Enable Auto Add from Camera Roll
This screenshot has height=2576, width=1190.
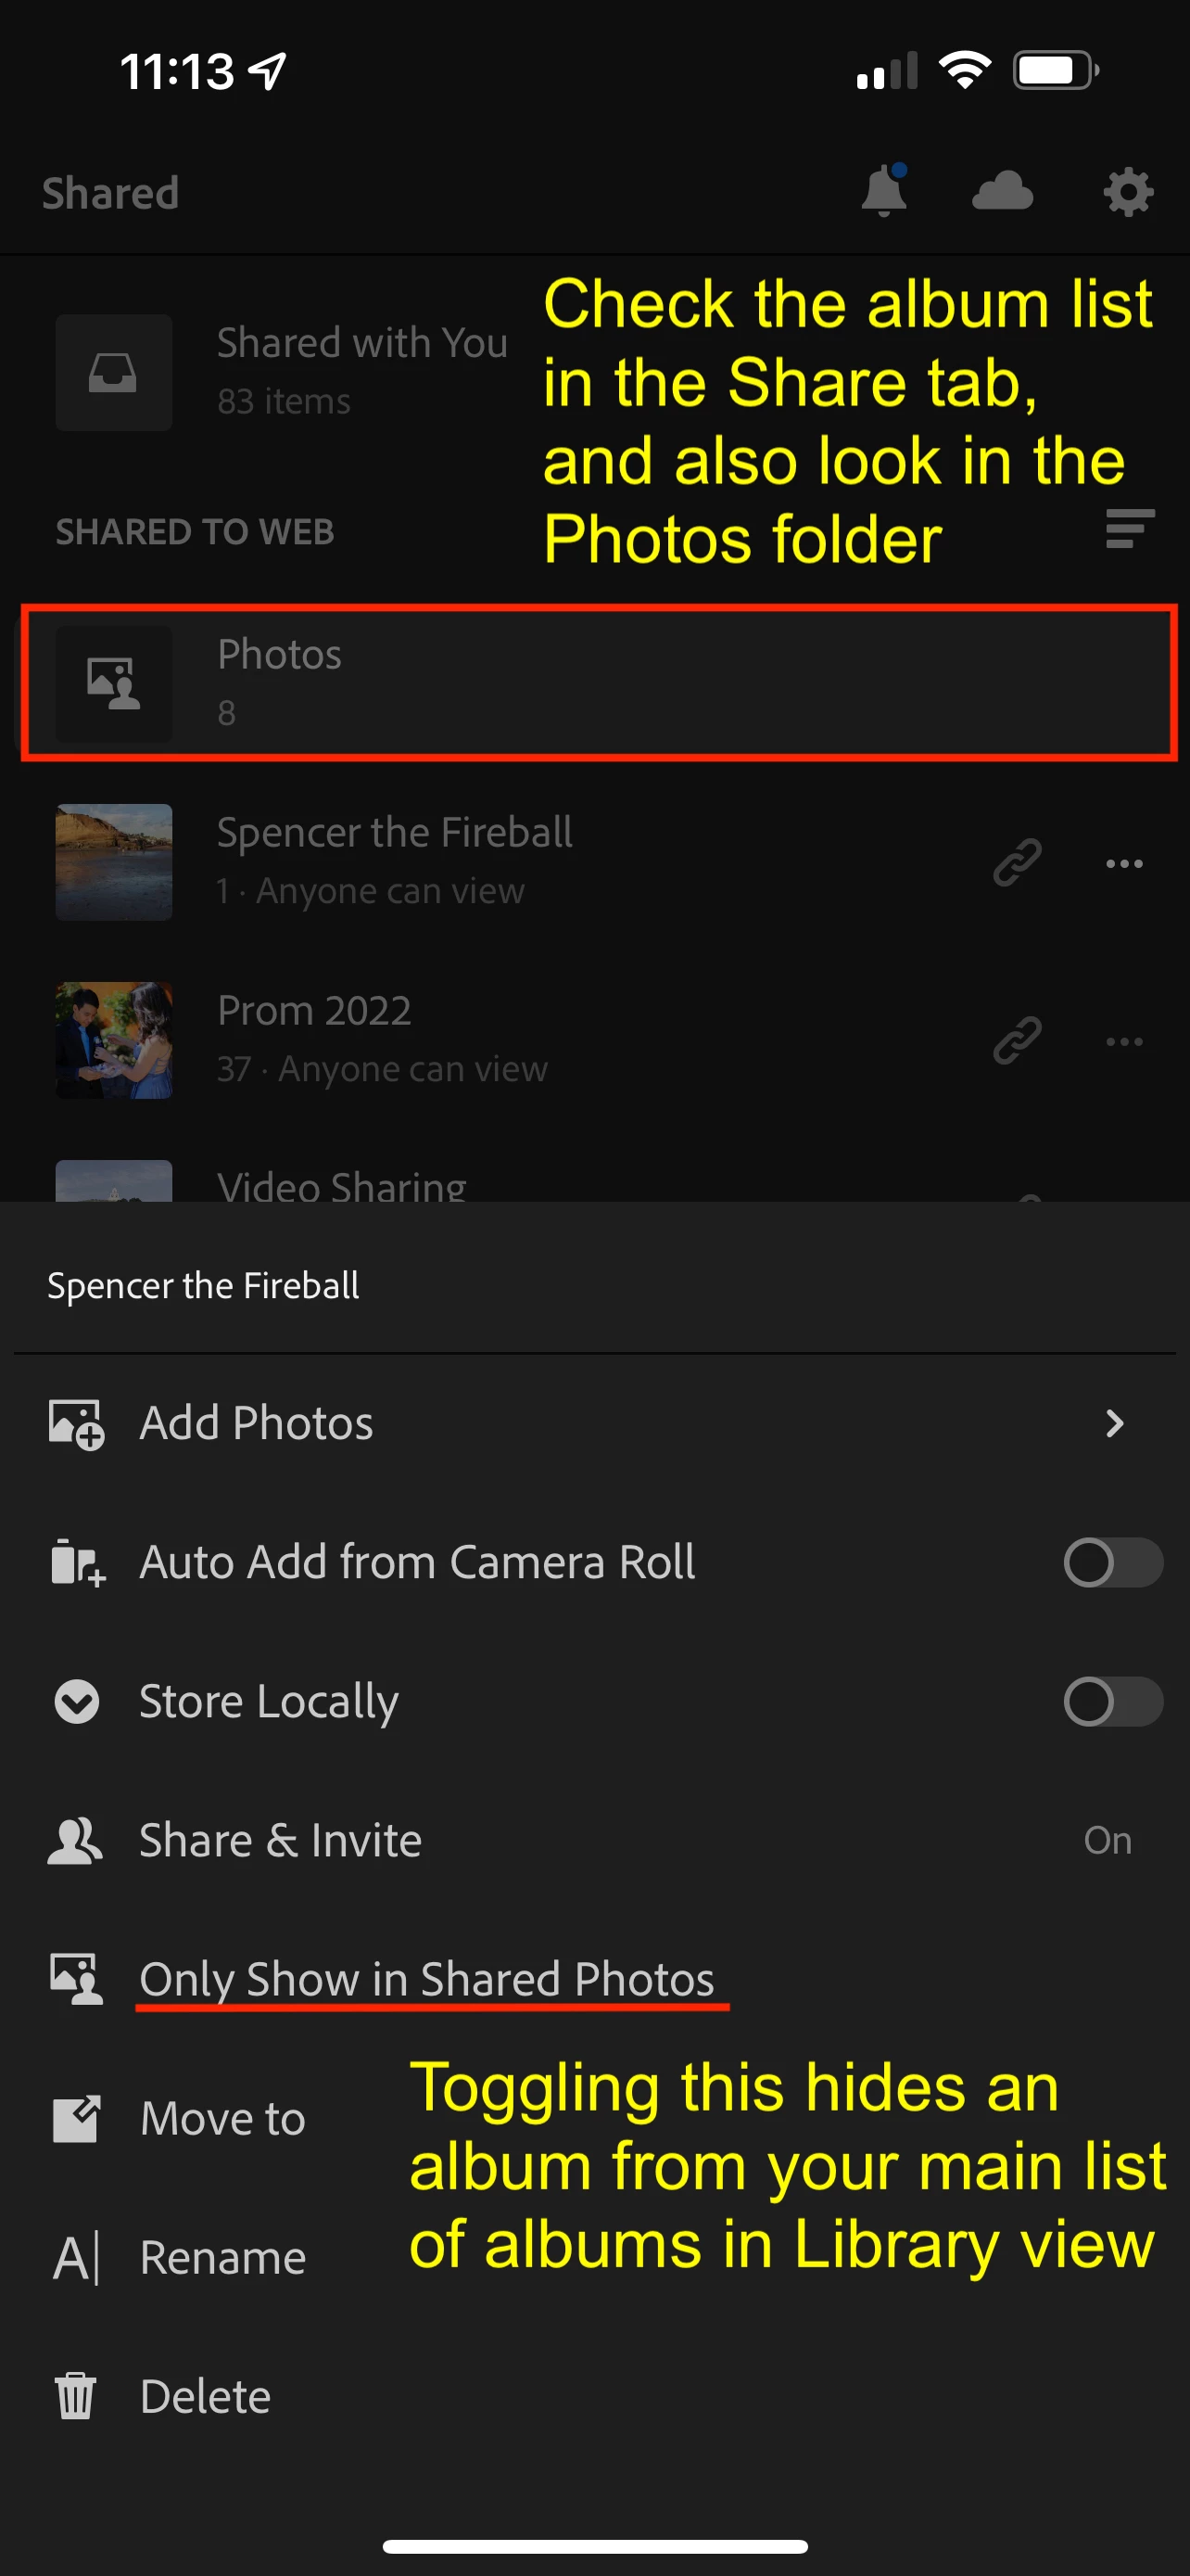tap(1112, 1562)
